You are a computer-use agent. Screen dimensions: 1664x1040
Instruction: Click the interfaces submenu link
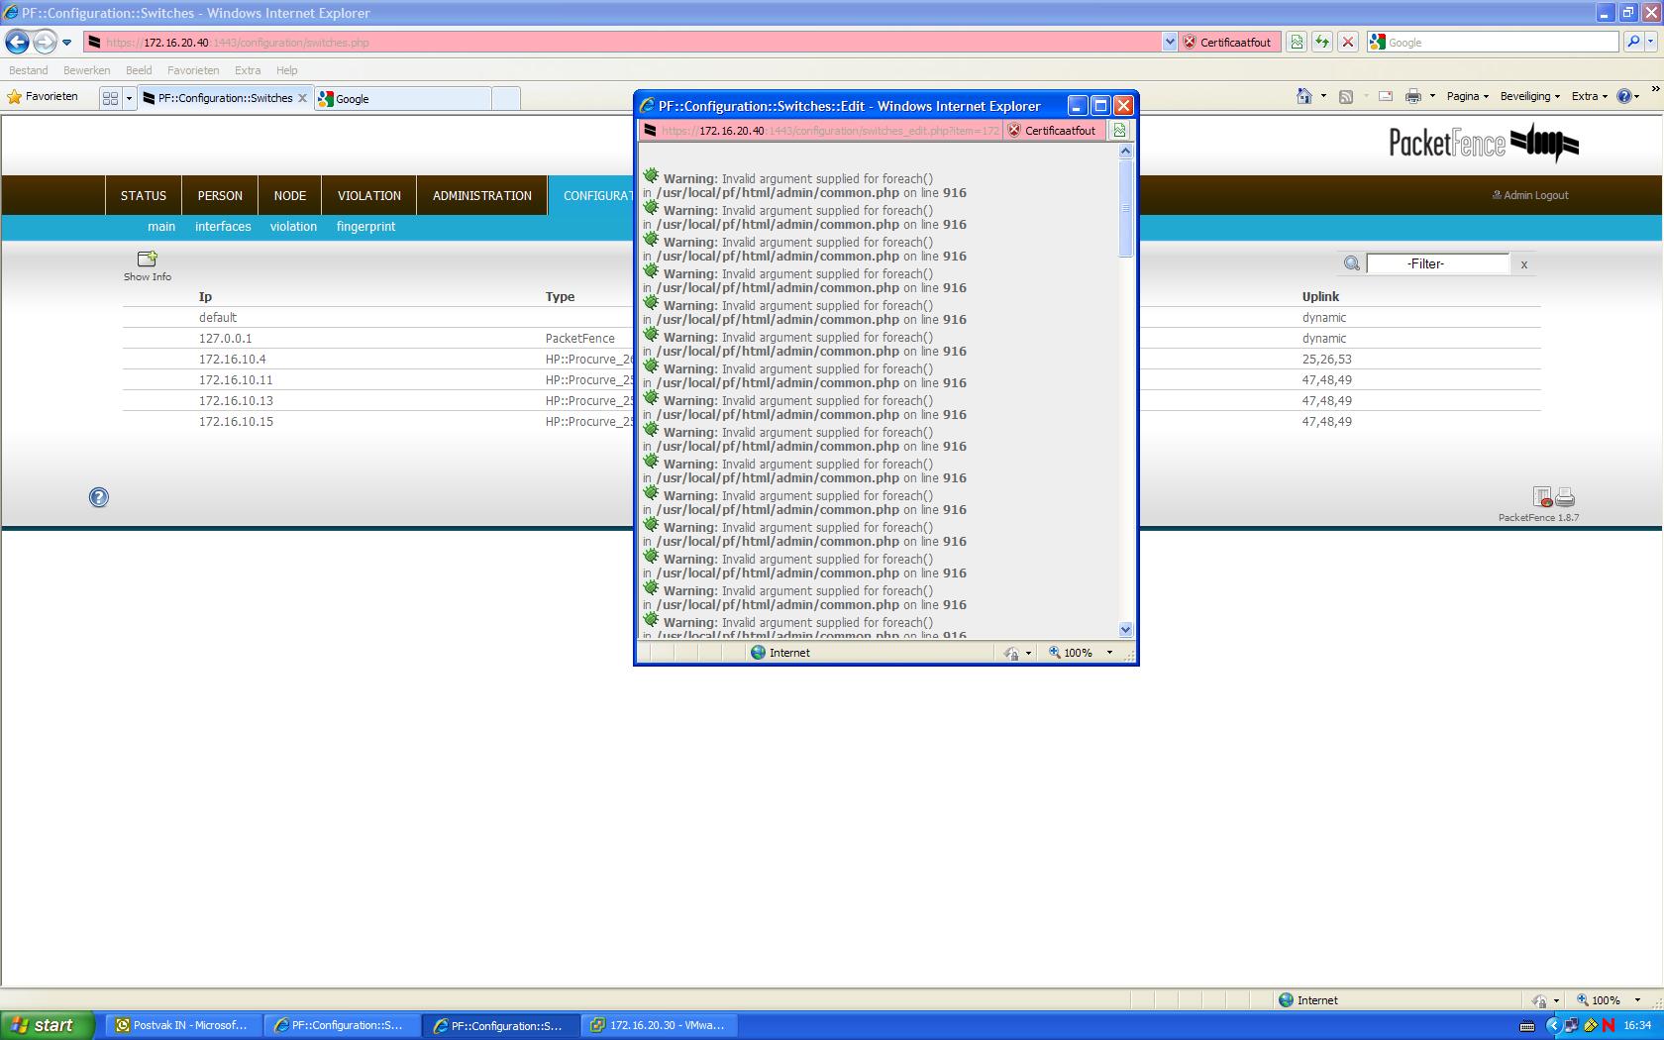click(x=223, y=227)
